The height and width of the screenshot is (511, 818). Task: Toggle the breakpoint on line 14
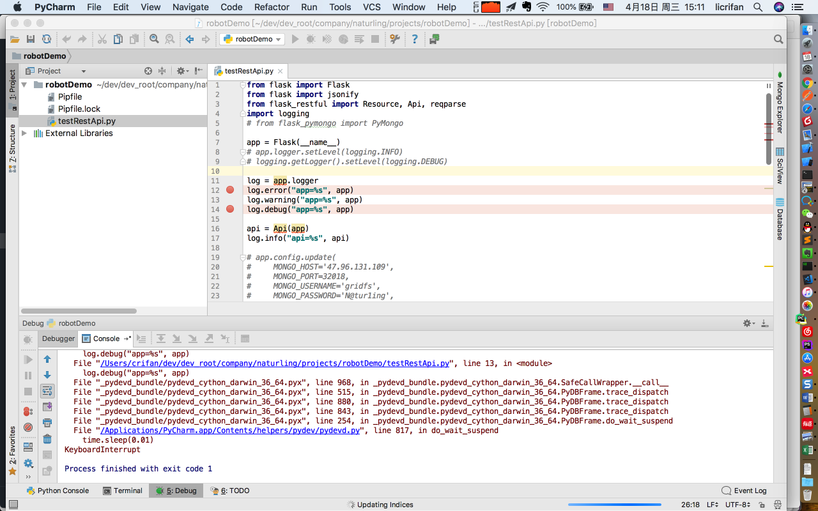[230, 210]
